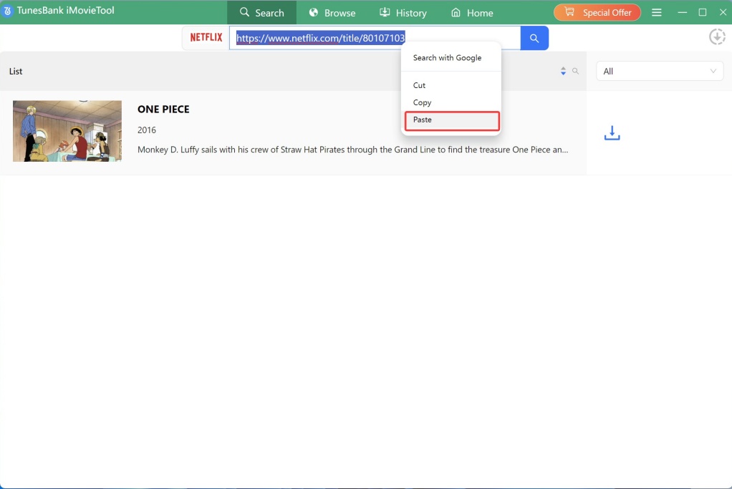This screenshot has height=489, width=732.
Task: Click the blue search magnifier button
Action: 534,38
